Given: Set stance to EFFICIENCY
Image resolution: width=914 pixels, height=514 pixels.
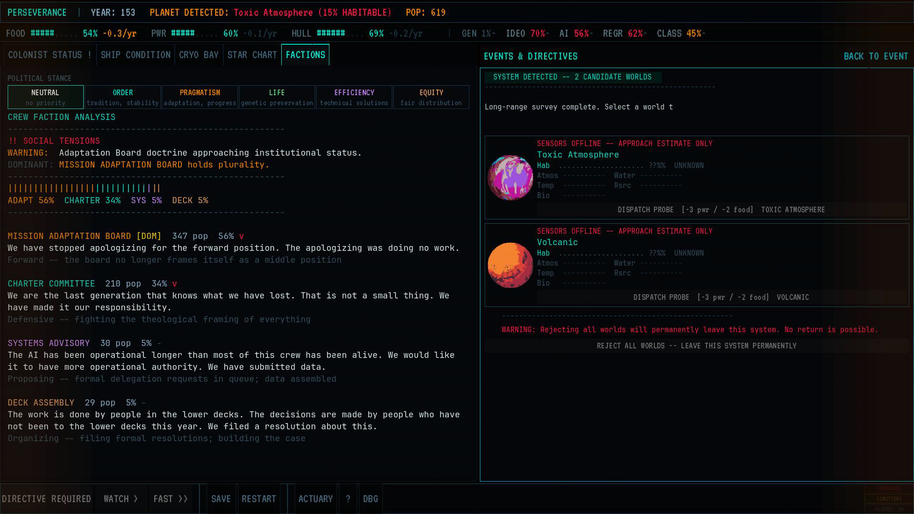Looking at the screenshot, I should pos(354,97).
